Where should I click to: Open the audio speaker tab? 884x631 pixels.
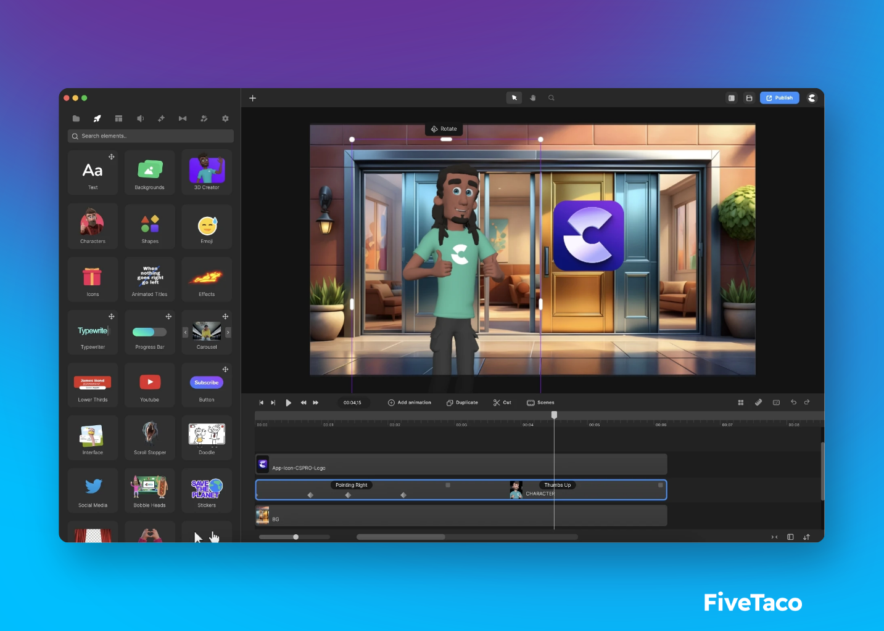[140, 118]
